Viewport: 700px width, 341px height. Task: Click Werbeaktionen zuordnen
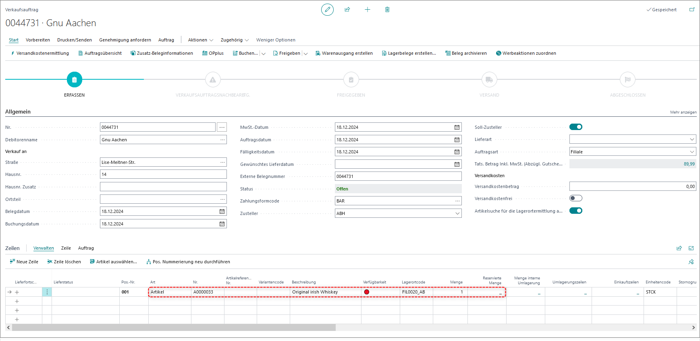(x=526, y=53)
